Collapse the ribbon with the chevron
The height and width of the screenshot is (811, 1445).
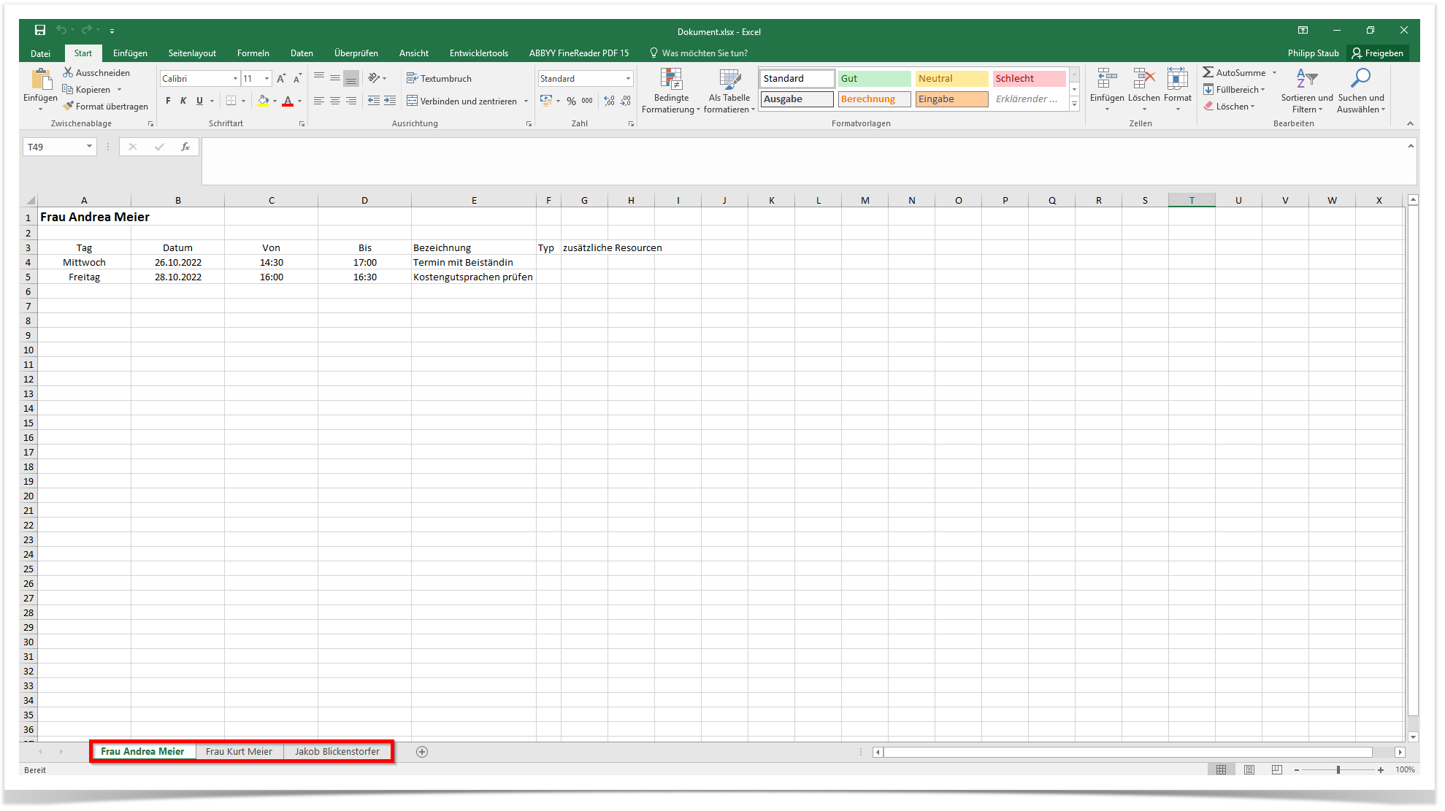coord(1410,123)
